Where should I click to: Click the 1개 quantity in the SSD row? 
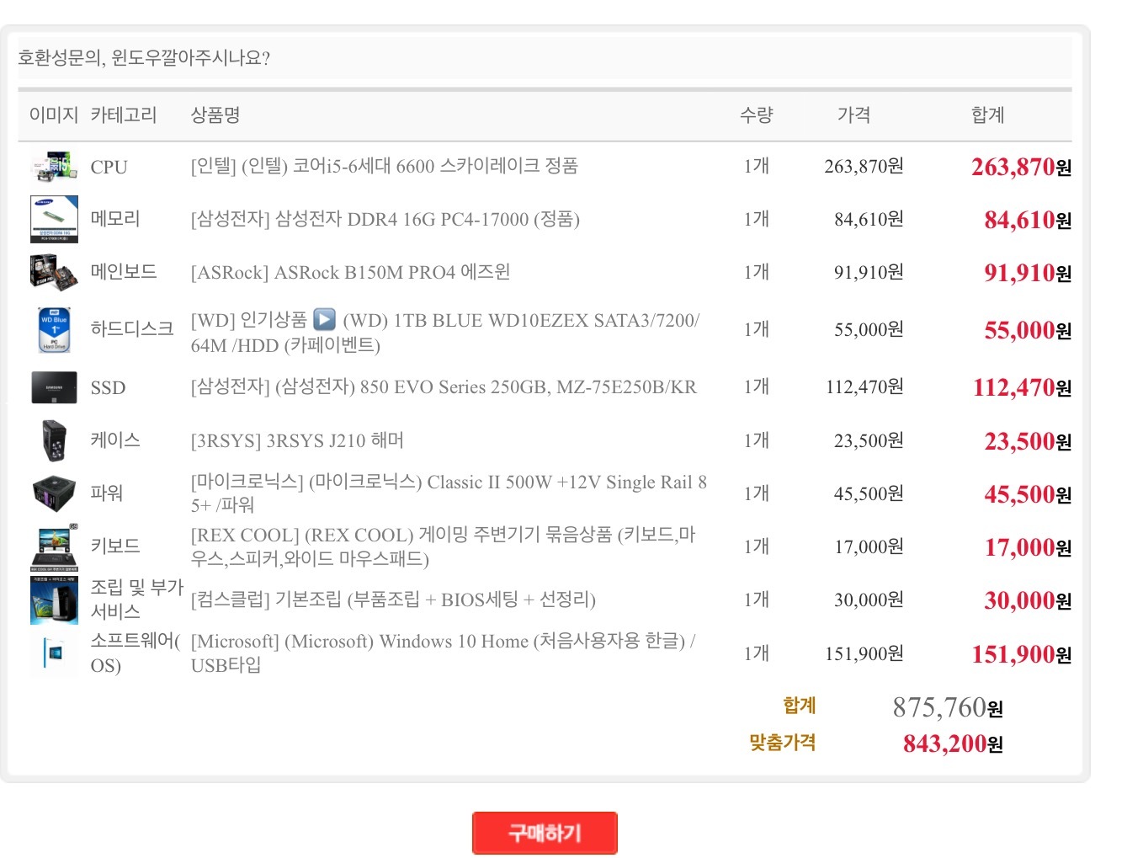[756, 386]
